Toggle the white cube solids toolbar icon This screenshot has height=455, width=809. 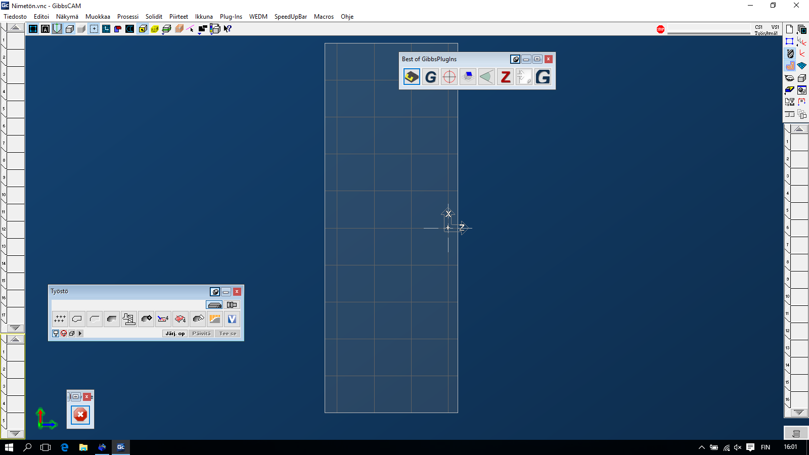click(69, 29)
